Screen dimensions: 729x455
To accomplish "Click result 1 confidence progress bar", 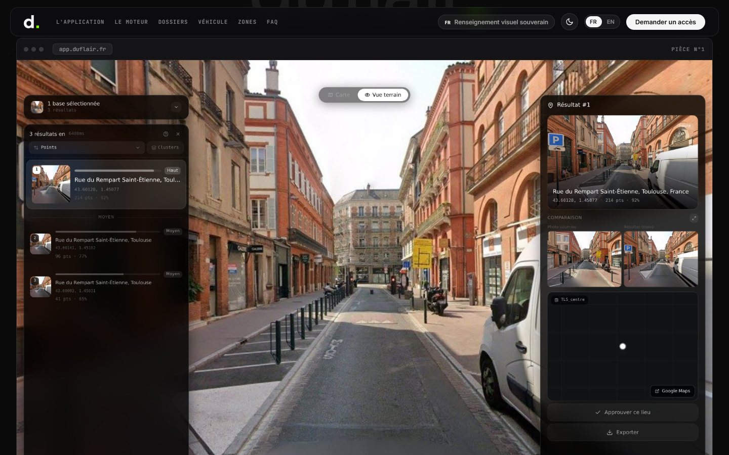I will click(x=117, y=170).
